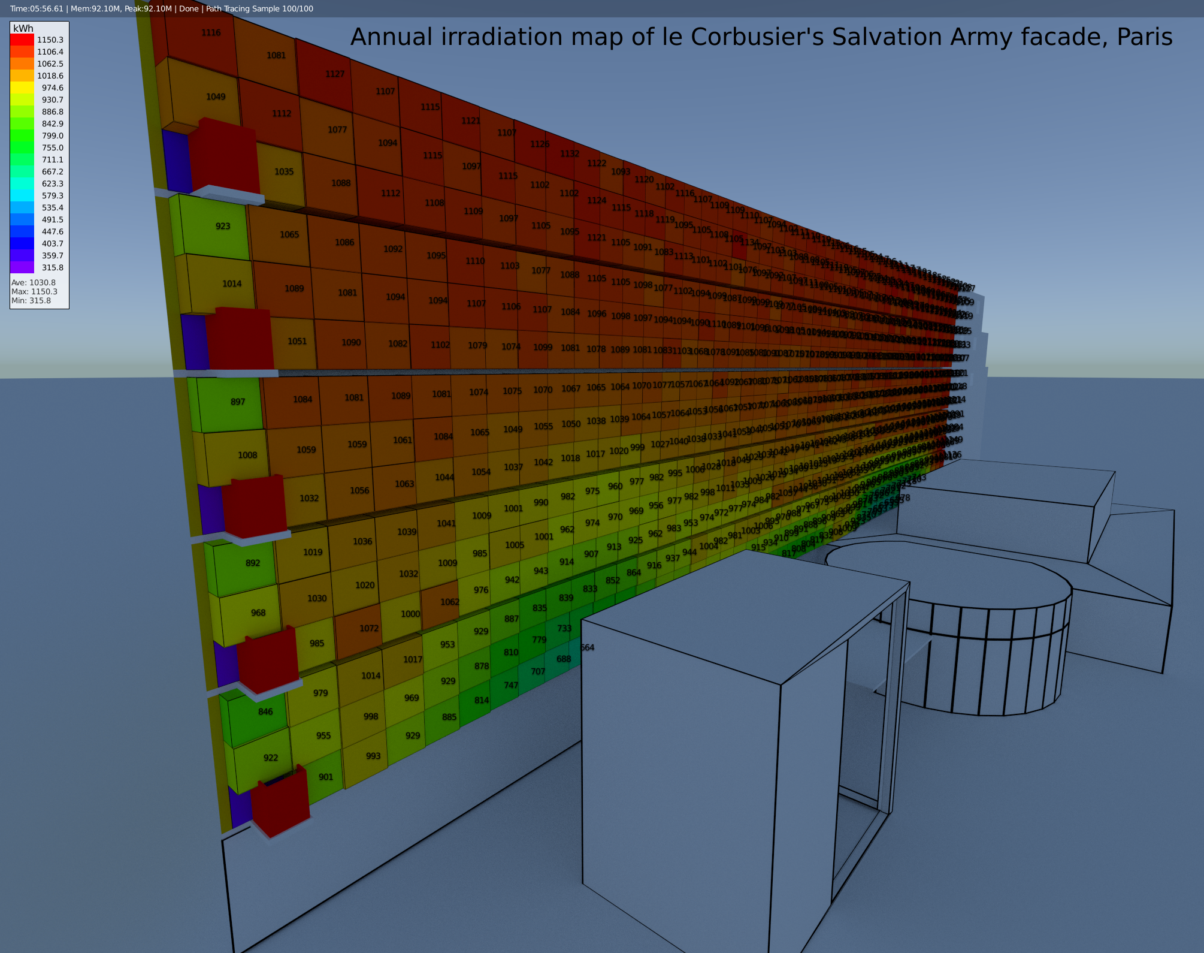Select the 930.7 legend swatch
This screenshot has height=953, width=1204.
pos(22,99)
